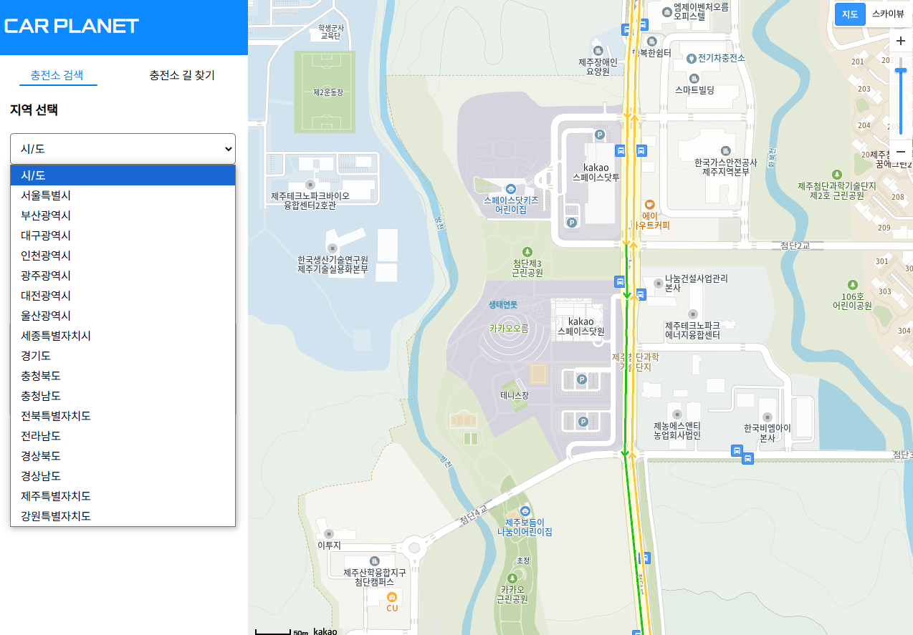This screenshot has height=635, width=913.
Task: Click parking icon right of 테니스장
Action: pyautogui.click(x=583, y=379)
